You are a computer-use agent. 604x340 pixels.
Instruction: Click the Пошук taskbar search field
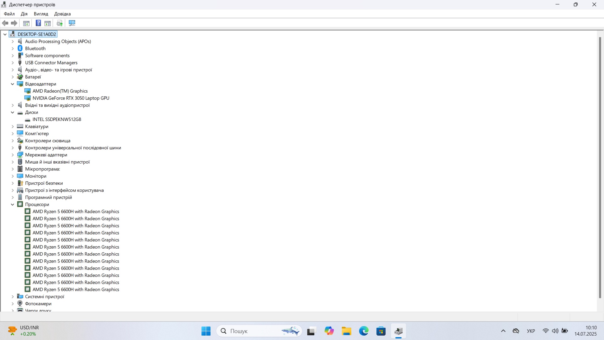259,331
